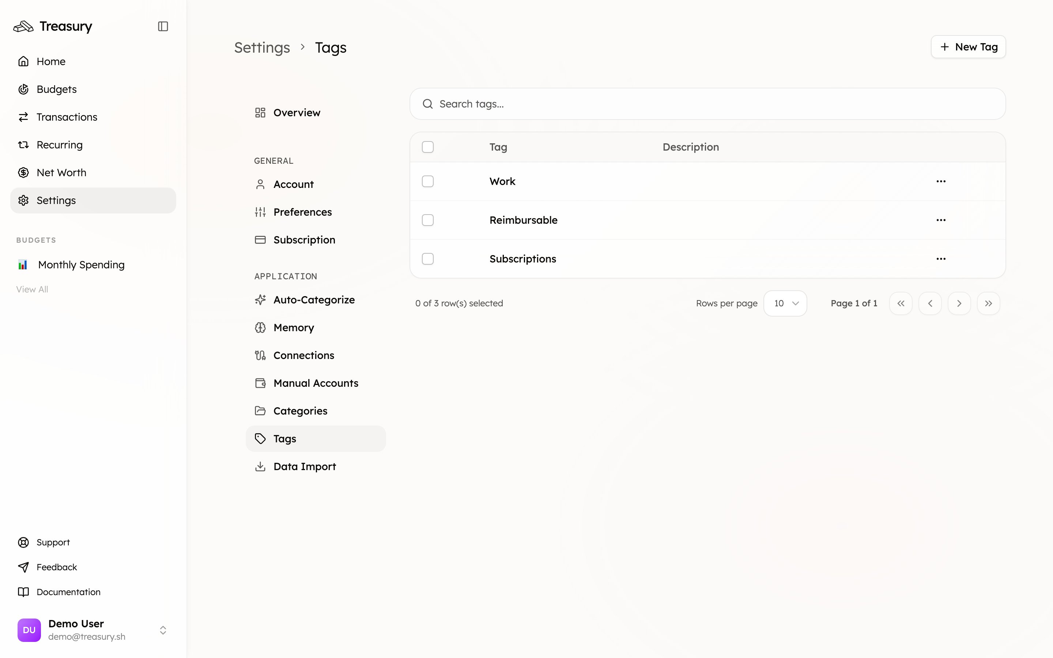Screen dimensions: 1053x658
Task: Click the Auto-Categorize sparkle icon
Action: pos(260,300)
